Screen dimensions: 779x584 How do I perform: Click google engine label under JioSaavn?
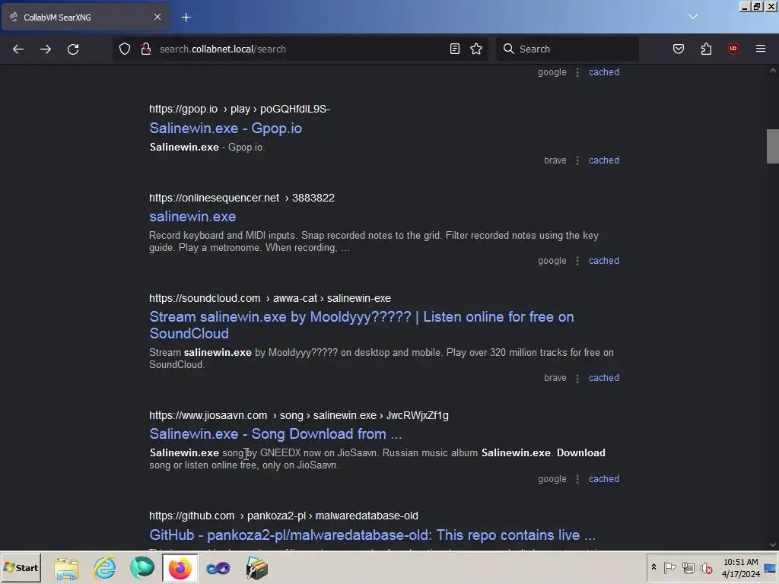(x=552, y=479)
